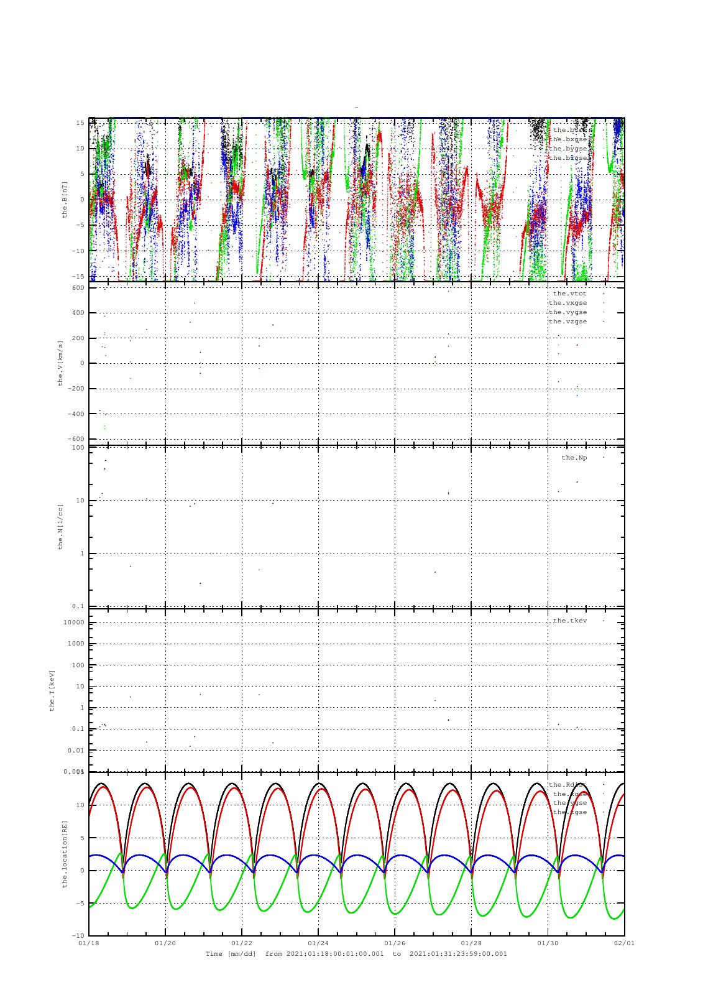Click the the.ygse legend entry
This screenshot has height=995, width=703.
click(x=569, y=803)
